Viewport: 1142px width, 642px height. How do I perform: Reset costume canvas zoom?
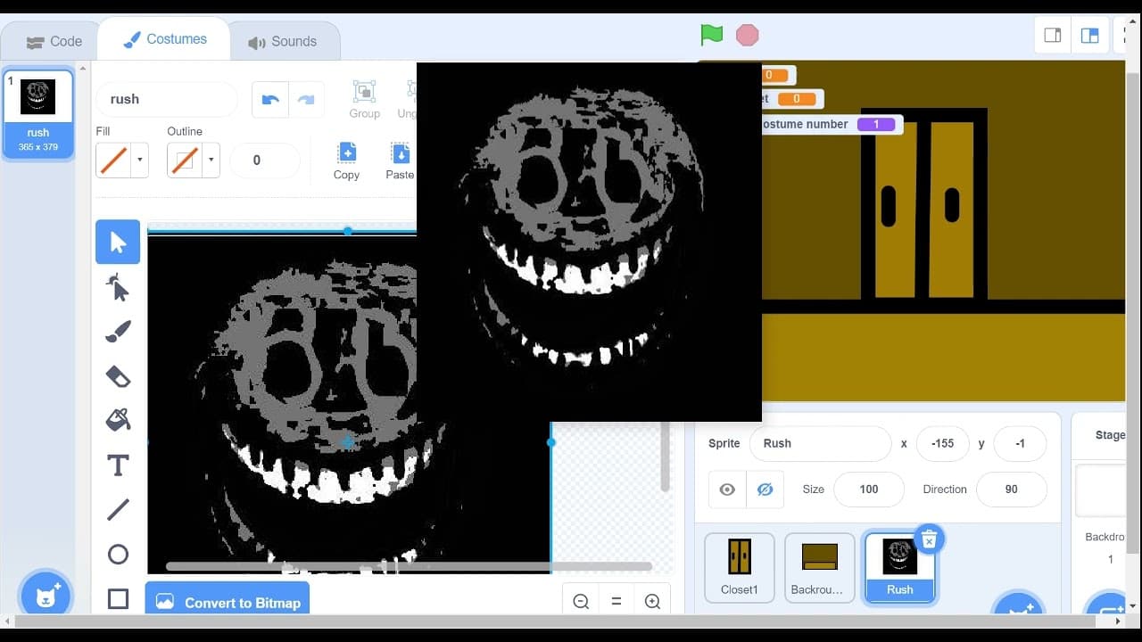(617, 601)
